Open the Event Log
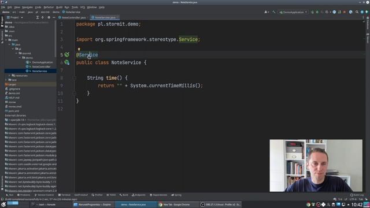 [x=357, y=195]
